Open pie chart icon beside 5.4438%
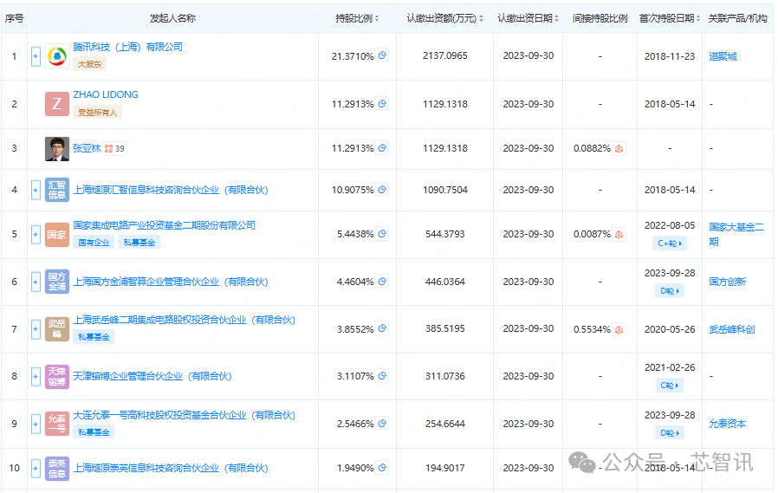 (x=382, y=233)
